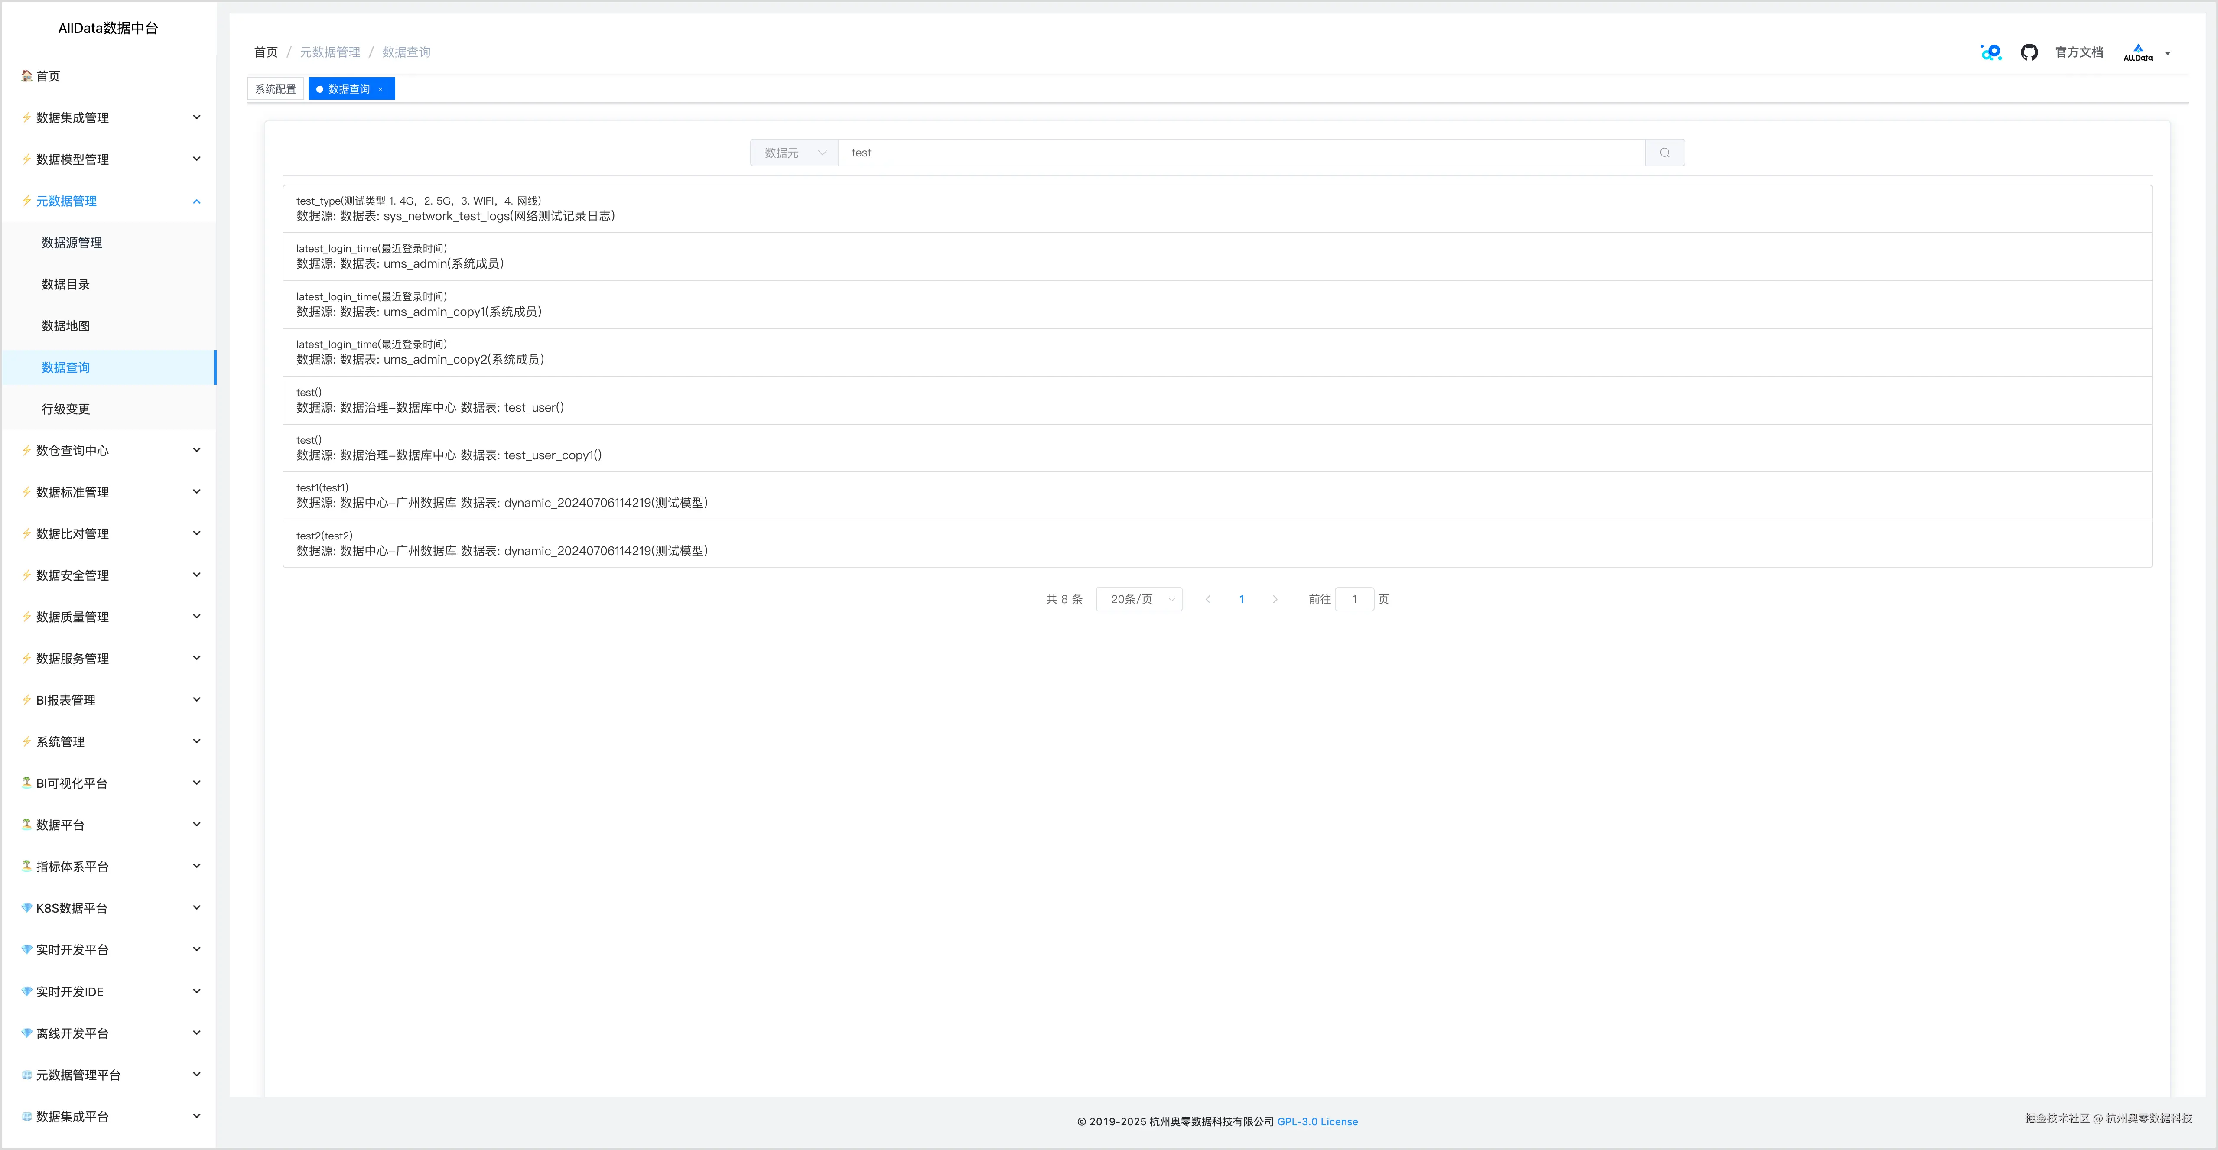Close the 数据查询 tab with its x icon
The height and width of the screenshot is (1150, 2218).
[x=381, y=90]
